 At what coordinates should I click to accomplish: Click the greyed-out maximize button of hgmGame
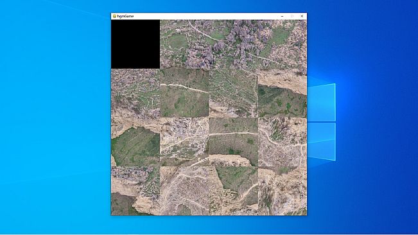[x=292, y=16]
